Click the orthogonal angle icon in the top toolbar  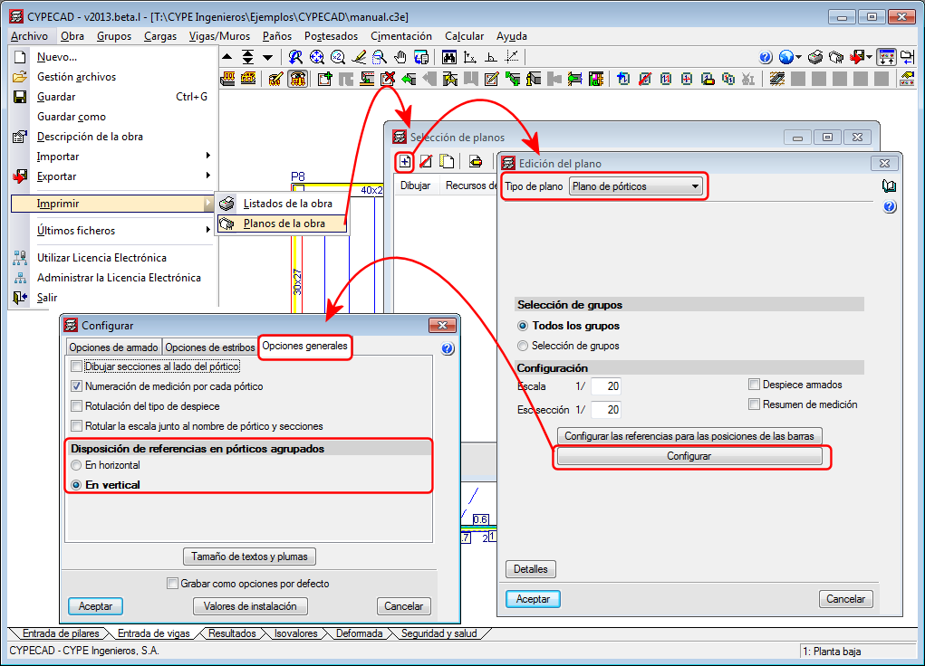coord(491,57)
